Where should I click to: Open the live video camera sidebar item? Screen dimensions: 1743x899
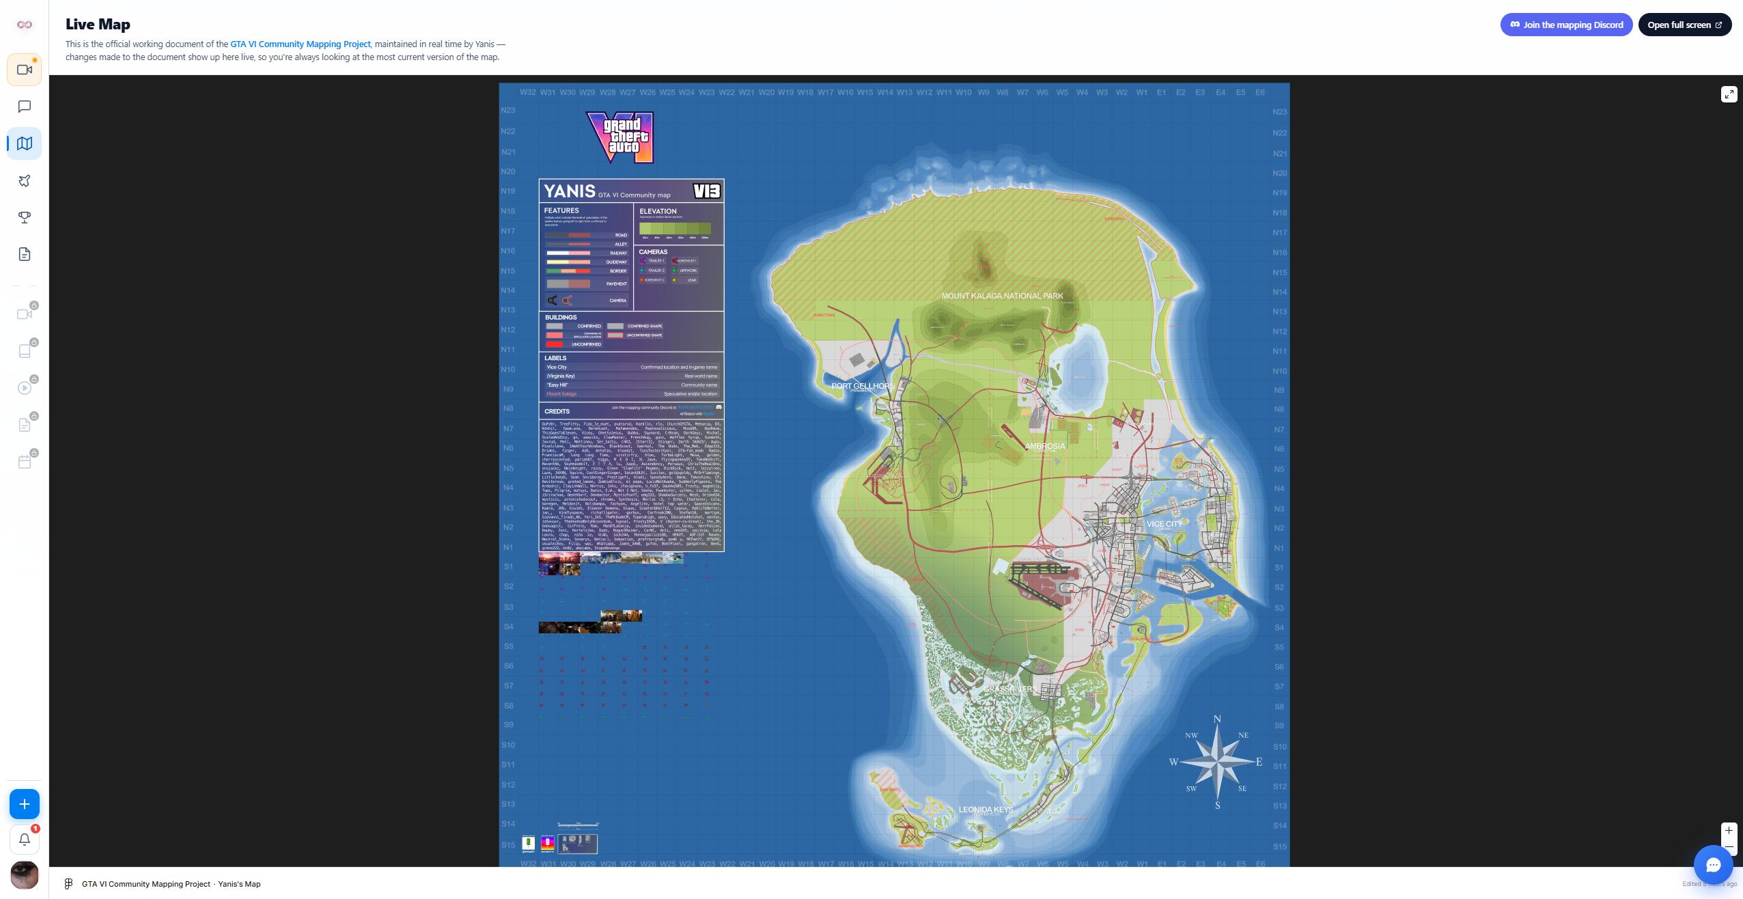click(25, 70)
